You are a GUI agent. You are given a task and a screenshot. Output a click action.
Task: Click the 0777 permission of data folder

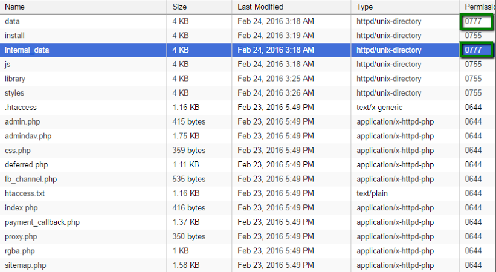pyautogui.click(x=473, y=21)
